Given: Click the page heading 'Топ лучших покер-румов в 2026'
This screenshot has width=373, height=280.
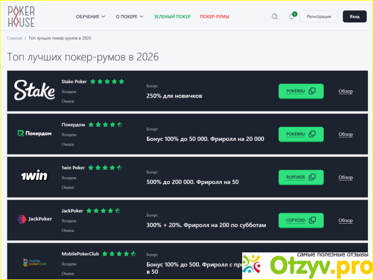Looking at the screenshot, I should point(83,57).
